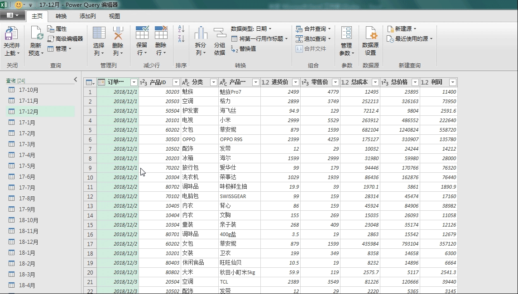518x294 pixels.
Task: Collapse the Queries pane with the arrow
Action: click(75, 80)
